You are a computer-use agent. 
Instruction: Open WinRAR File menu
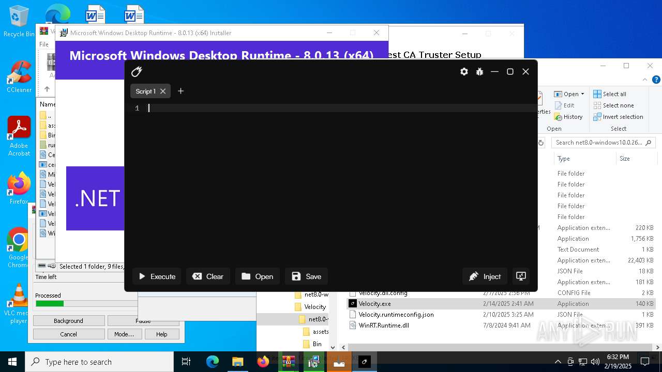[44, 44]
